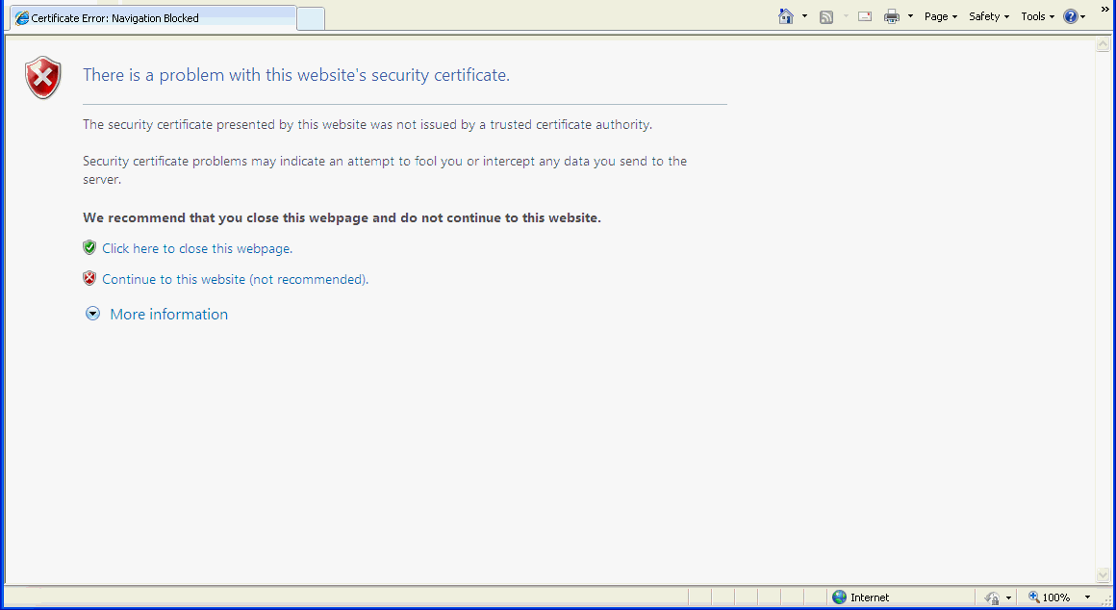The width and height of the screenshot is (1116, 610).
Task: Click here to close this webpage link
Action: point(197,248)
